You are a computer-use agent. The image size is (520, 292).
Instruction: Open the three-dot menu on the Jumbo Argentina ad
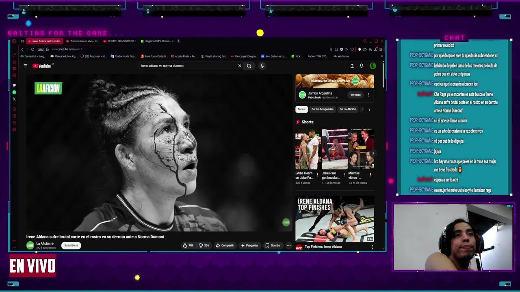(x=368, y=94)
